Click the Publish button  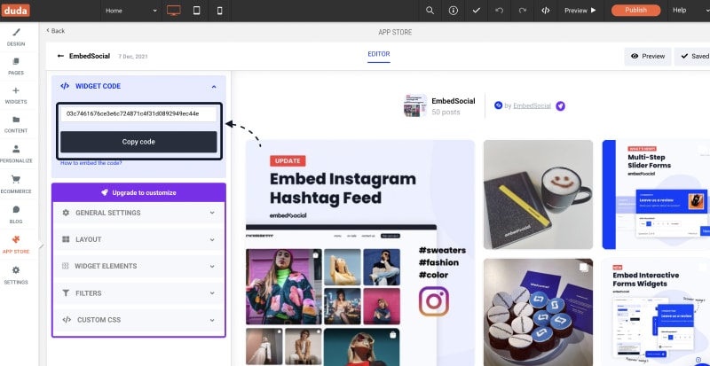(x=635, y=10)
